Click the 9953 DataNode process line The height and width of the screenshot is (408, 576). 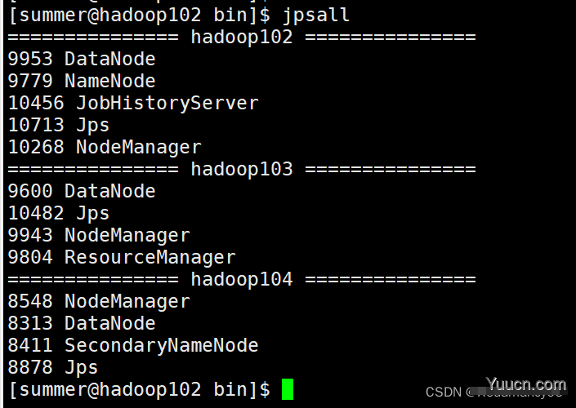pos(82,59)
